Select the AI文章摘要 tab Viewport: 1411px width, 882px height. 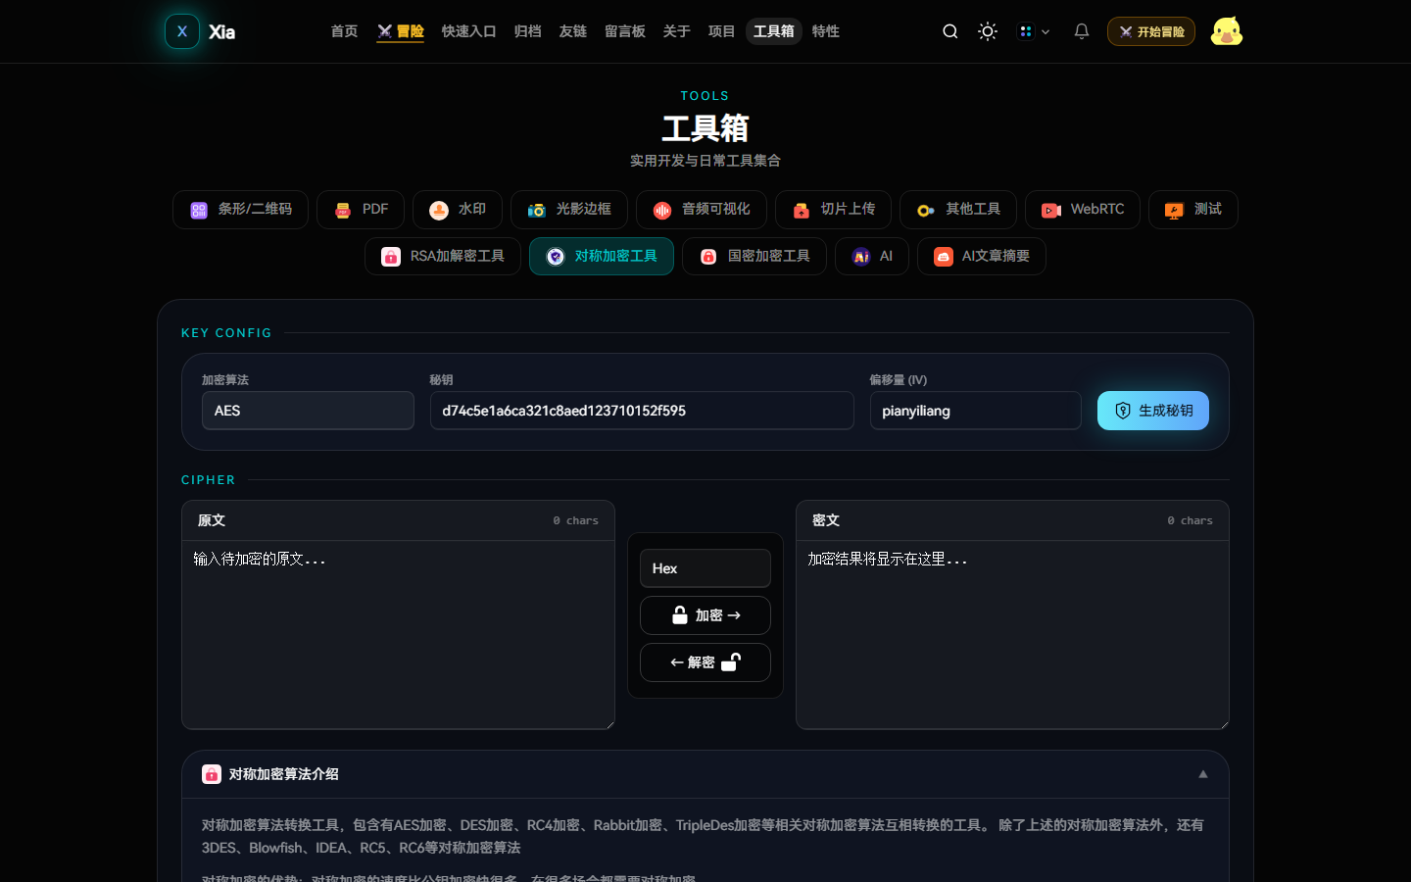pyautogui.click(x=982, y=257)
